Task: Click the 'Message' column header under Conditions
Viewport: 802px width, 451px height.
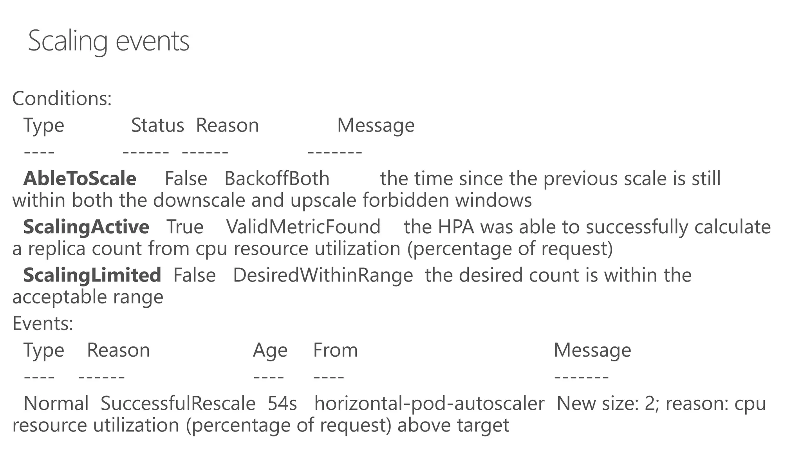Action: coord(376,126)
